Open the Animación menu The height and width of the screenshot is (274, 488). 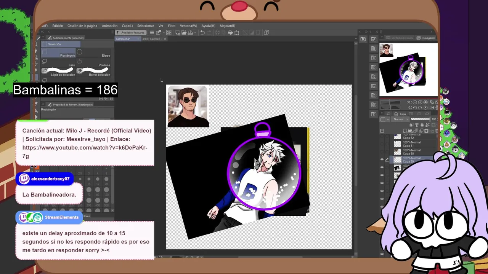coord(110,26)
